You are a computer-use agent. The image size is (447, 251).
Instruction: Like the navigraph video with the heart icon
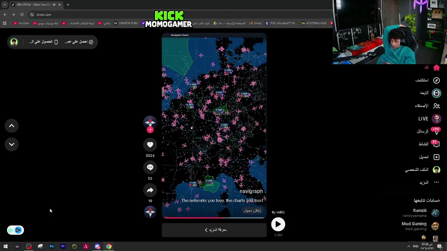tap(150, 145)
